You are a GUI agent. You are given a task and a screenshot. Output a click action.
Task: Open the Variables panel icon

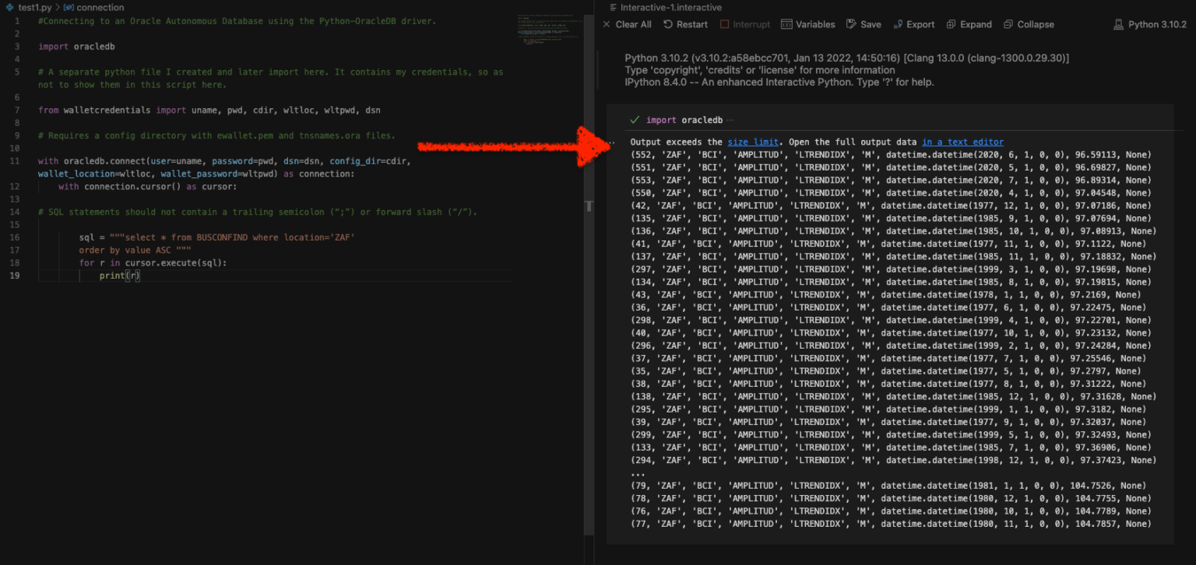[x=786, y=24]
